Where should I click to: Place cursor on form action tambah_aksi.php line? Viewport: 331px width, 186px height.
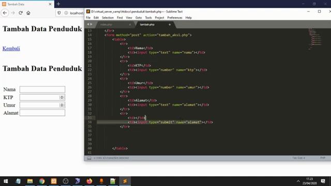pyautogui.click(x=148, y=35)
